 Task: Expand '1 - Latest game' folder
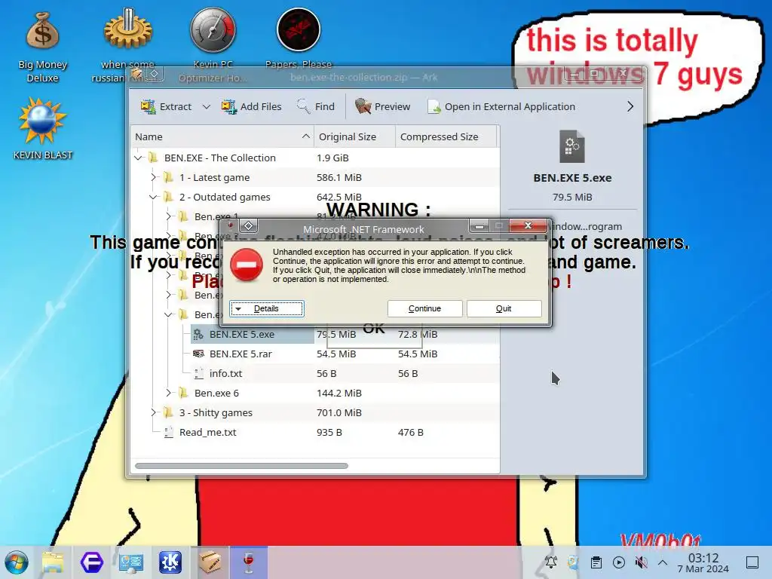(x=153, y=177)
